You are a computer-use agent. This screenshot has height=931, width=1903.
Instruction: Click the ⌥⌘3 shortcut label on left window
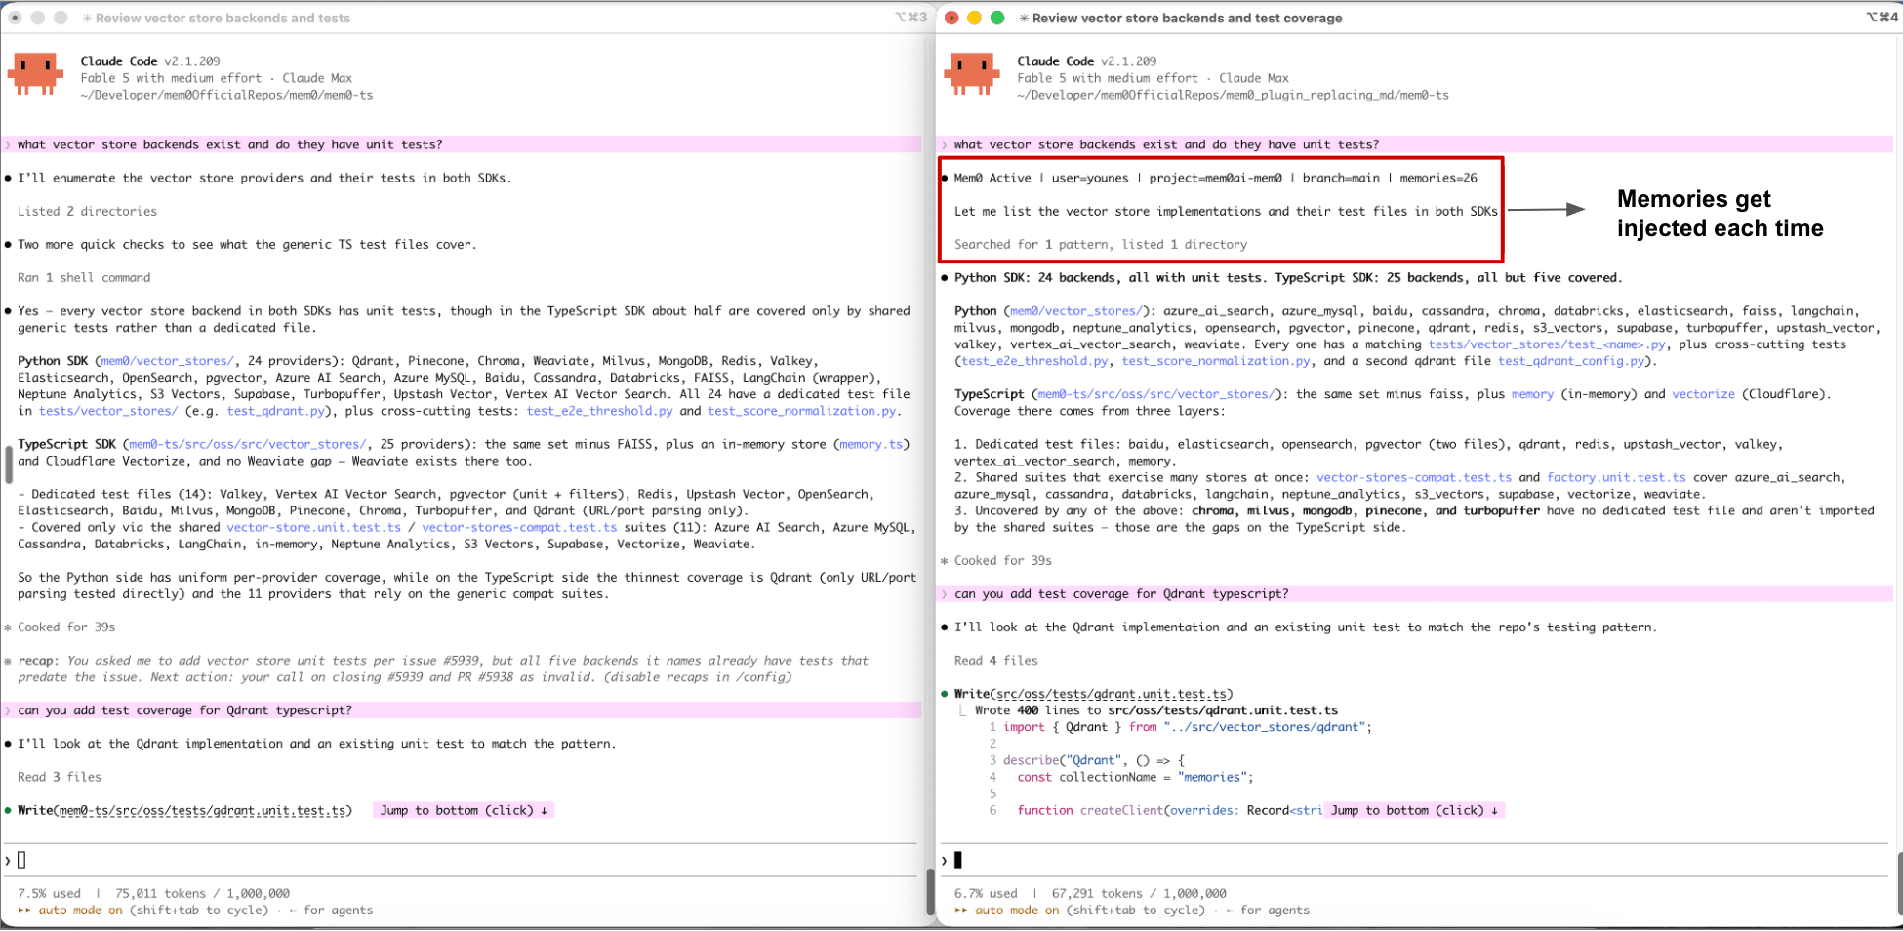coord(911,18)
